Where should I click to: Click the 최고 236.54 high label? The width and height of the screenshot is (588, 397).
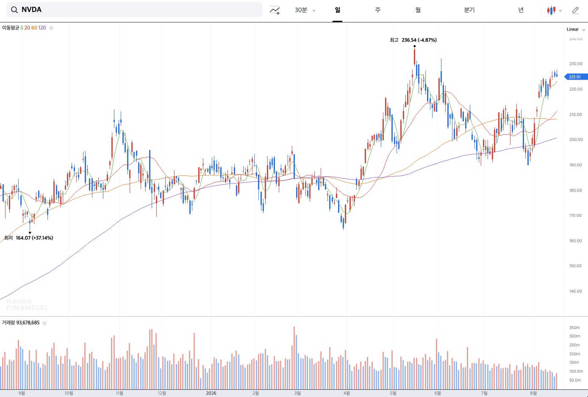pyautogui.click(x=413, y=40)
